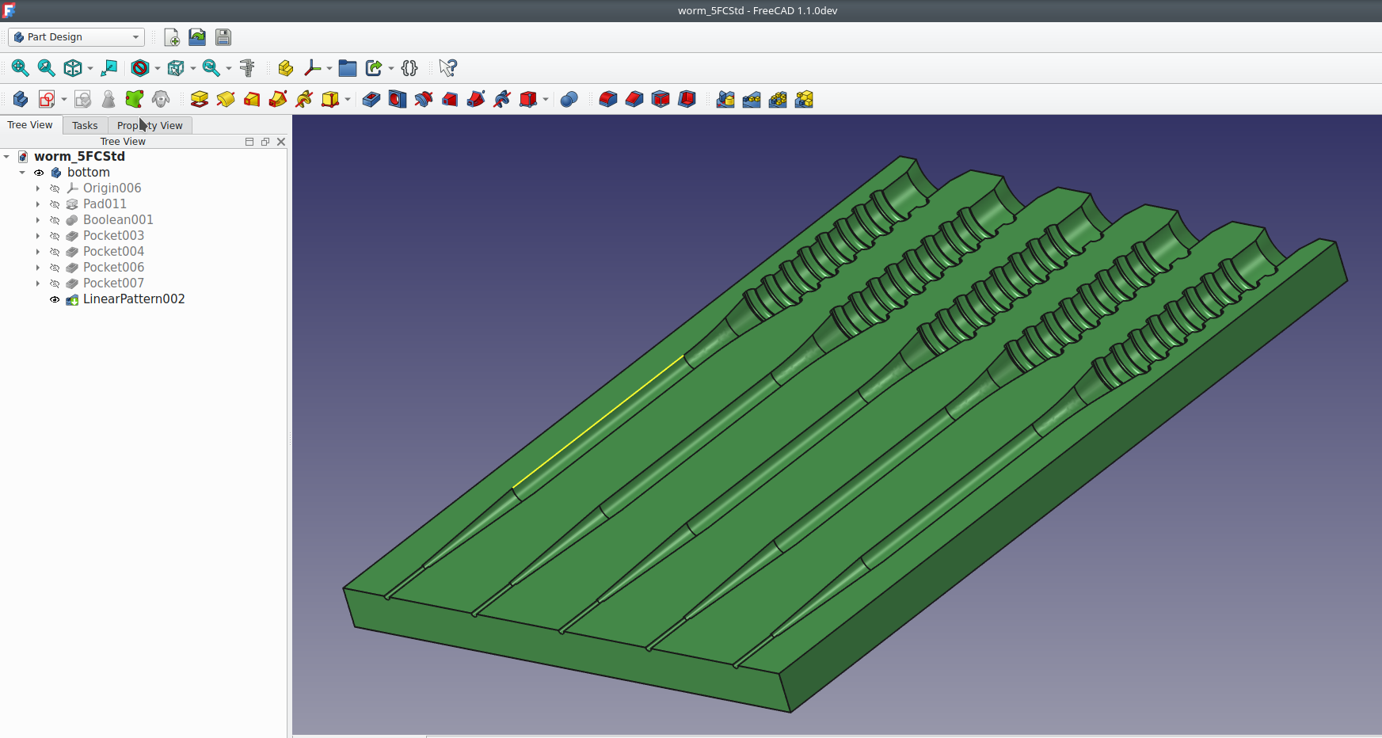Viewport: 1382px width, 738px height.
Task: Expand the Boolean001 tree node
Action: tap(38, 220)
